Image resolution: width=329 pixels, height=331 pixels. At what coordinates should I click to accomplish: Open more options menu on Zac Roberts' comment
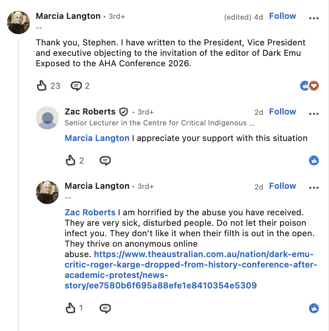[x=314, y=114]
